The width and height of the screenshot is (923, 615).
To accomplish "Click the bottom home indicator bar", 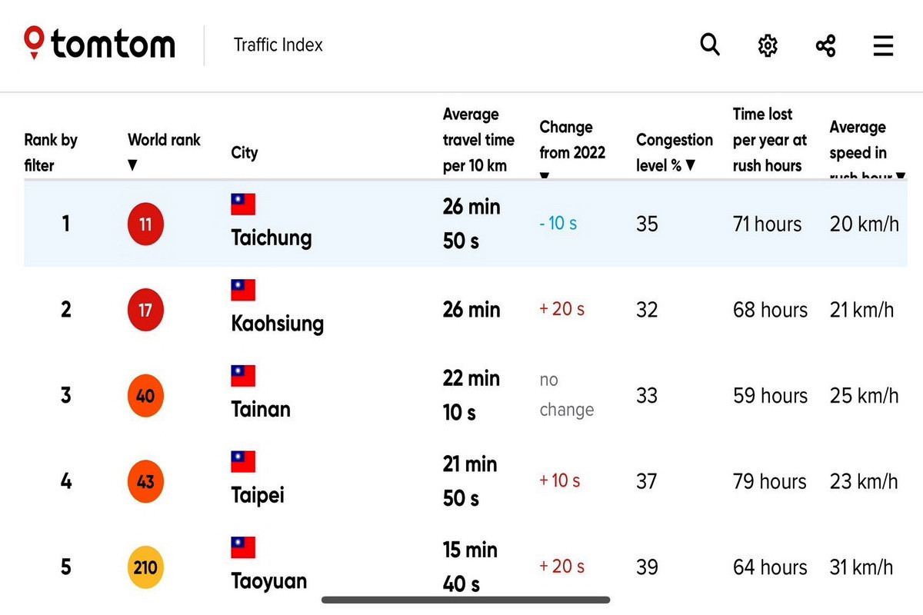I will tap(466, 600).
